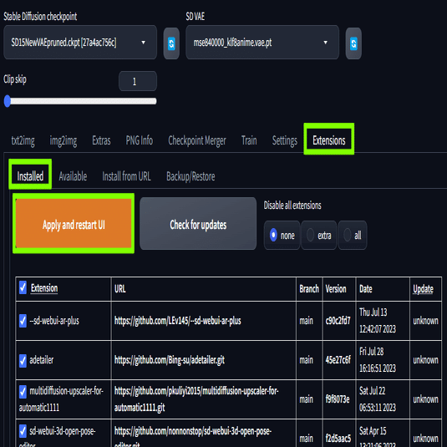Refresh the SD VAE list
This screenshot has width=447, height=447.
pyautogui.click(x=353, y=43)
